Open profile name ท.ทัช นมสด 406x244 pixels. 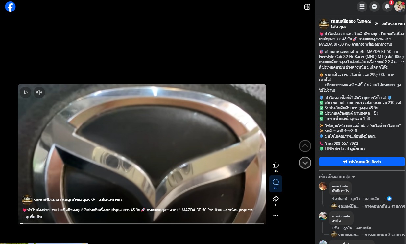click(x=341, y=216)
